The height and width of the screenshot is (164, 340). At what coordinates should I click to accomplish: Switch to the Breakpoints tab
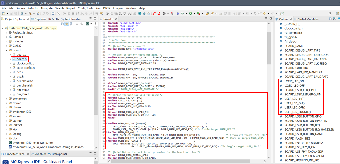[58, 154]
